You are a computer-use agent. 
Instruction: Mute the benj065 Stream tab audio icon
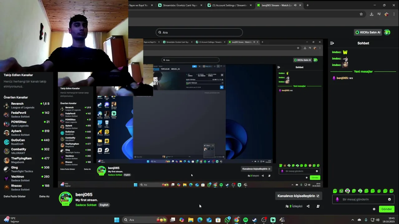click(x=295, y=5)
